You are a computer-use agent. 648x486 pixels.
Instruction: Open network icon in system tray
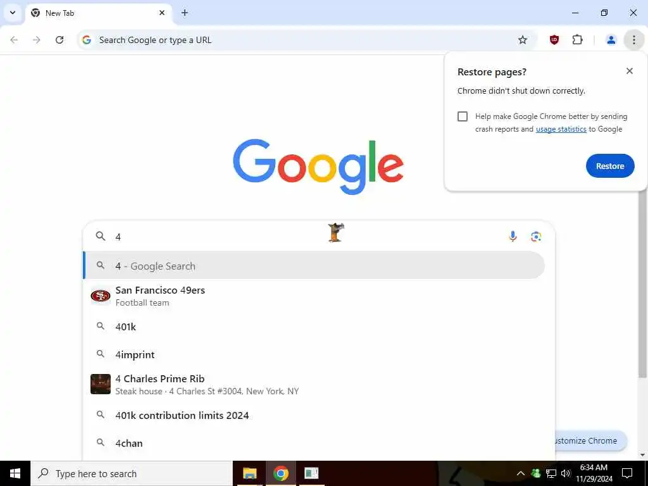551,473
